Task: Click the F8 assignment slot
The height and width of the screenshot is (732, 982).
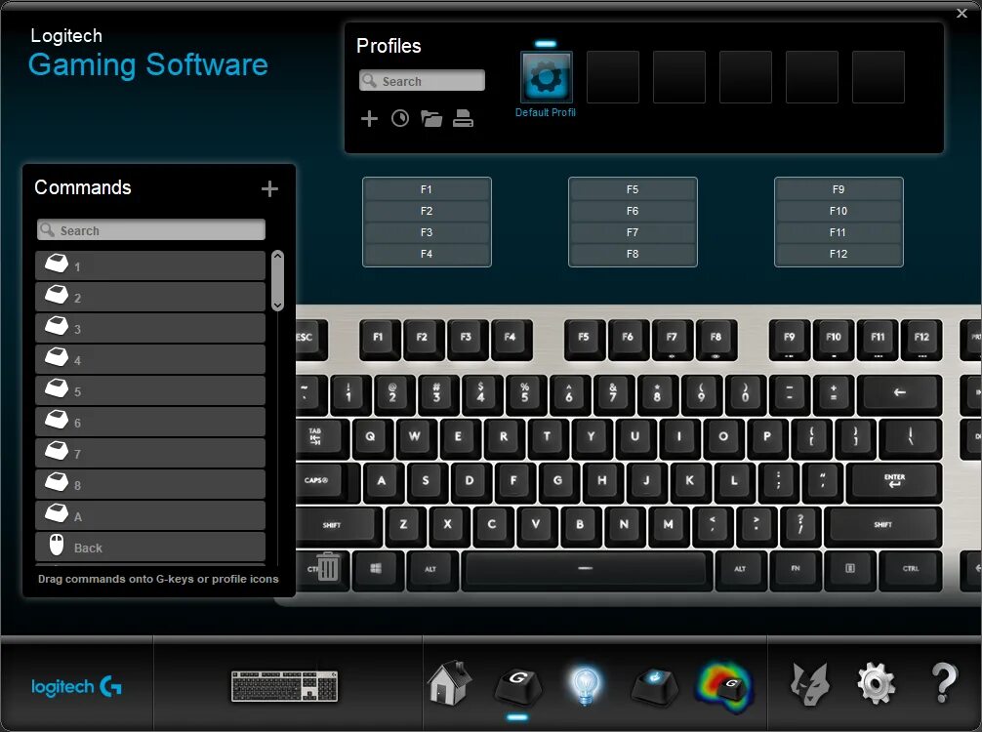Action: [633, 254]
